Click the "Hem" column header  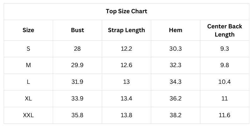[x=175, y=30]
